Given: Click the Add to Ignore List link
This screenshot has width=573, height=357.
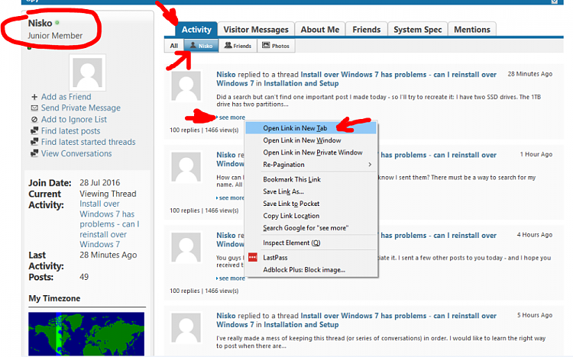Looking at the screenshot, I should tap(74, 119).
